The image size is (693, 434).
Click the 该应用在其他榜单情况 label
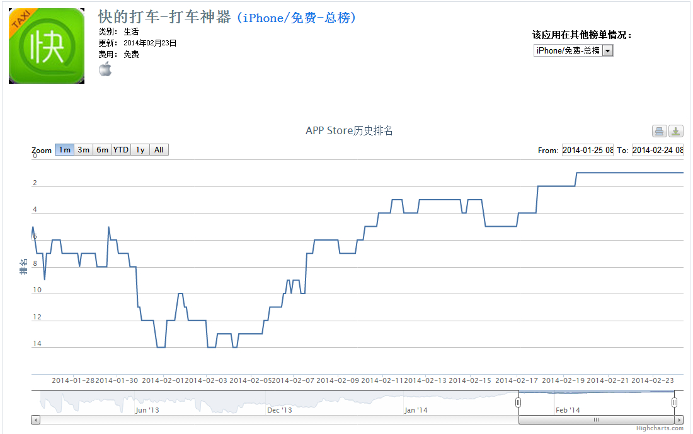pos(581,35)
